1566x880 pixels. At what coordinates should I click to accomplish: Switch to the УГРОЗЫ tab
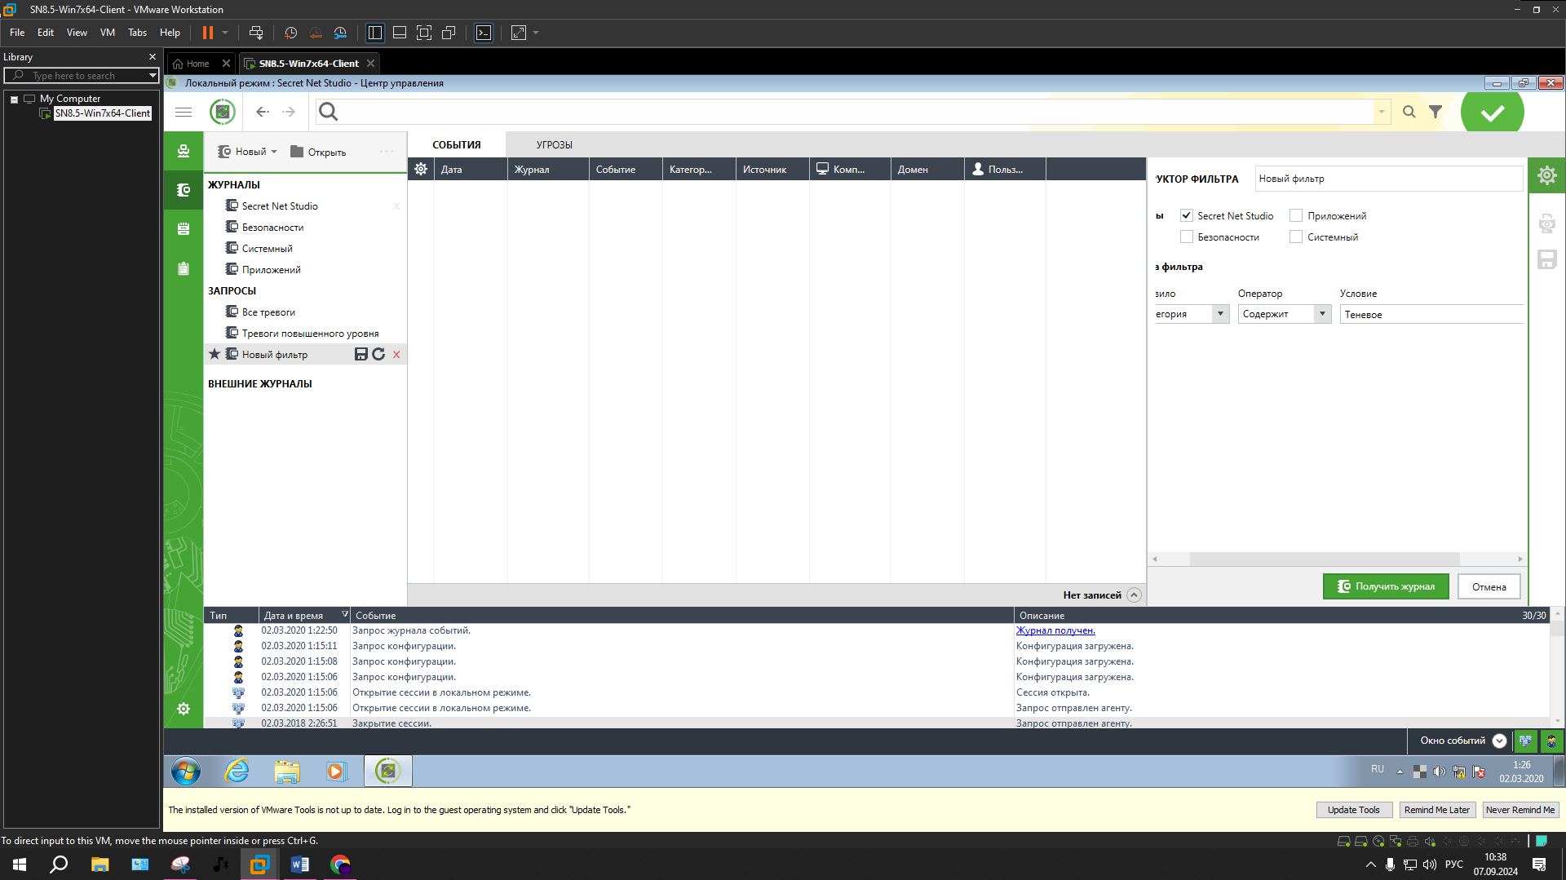coord(554,145)
